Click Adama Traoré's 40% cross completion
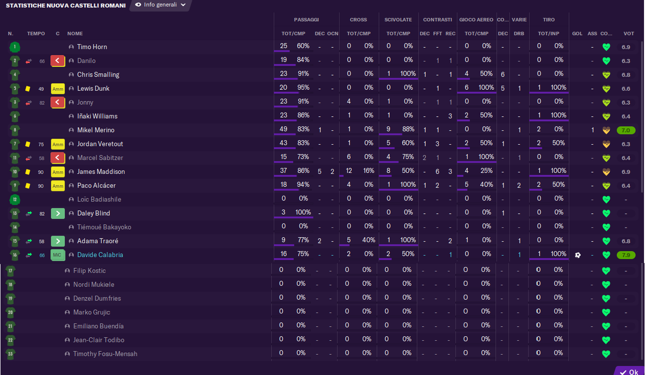Image resolution: width=645 pixels, height=375 pixels. point(368,240)
